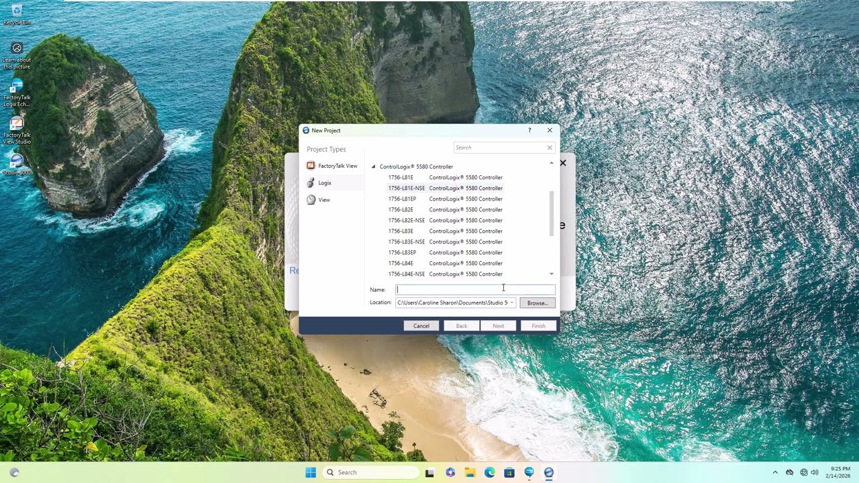
Task: Select controller 1756-L83E-NSE
Action: click(x=445, y=241)
